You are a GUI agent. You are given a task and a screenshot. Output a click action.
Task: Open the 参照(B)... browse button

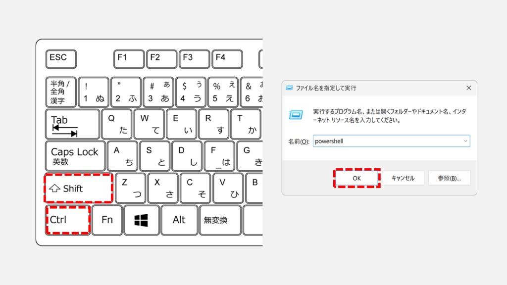click(x=449, y=178)
